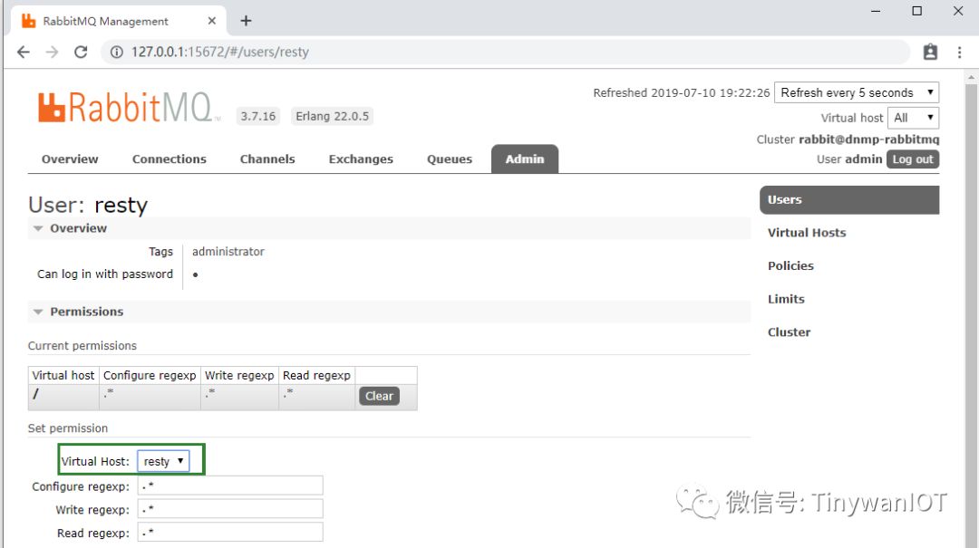Open a new browser tab
This screenshot has height=548, width=979.
(x=246, y=21)
